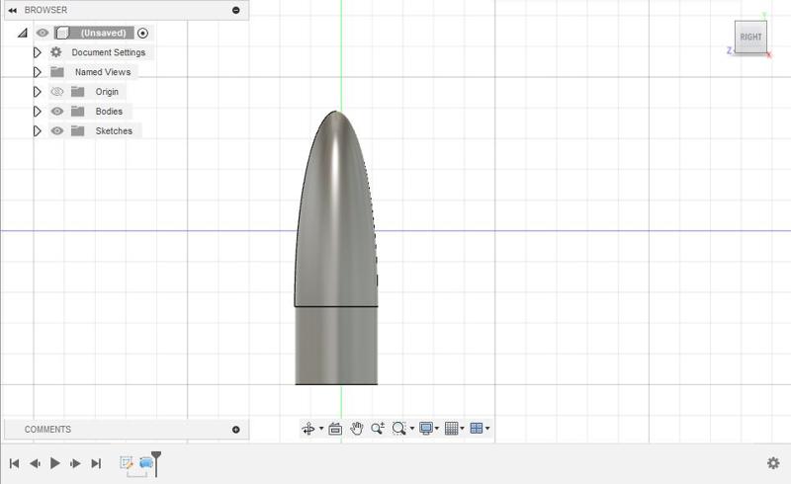
Task: Select the Orbit tool
Action: (x=308, y=429)
